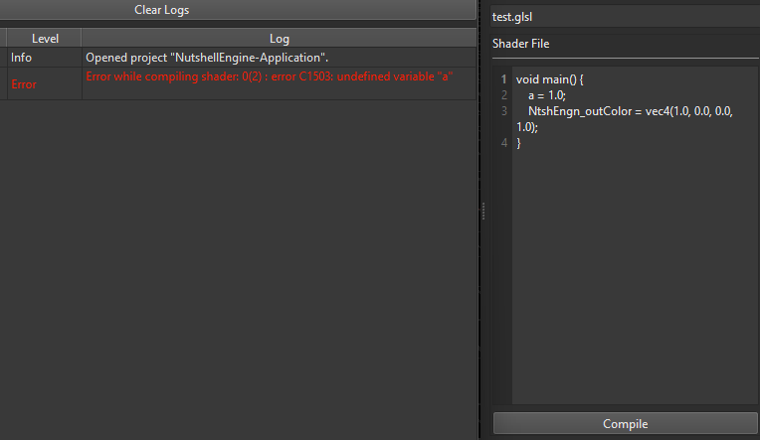760x440 pixels.
Task: Click the test.glsl file name field
Action: coord(625,17)
